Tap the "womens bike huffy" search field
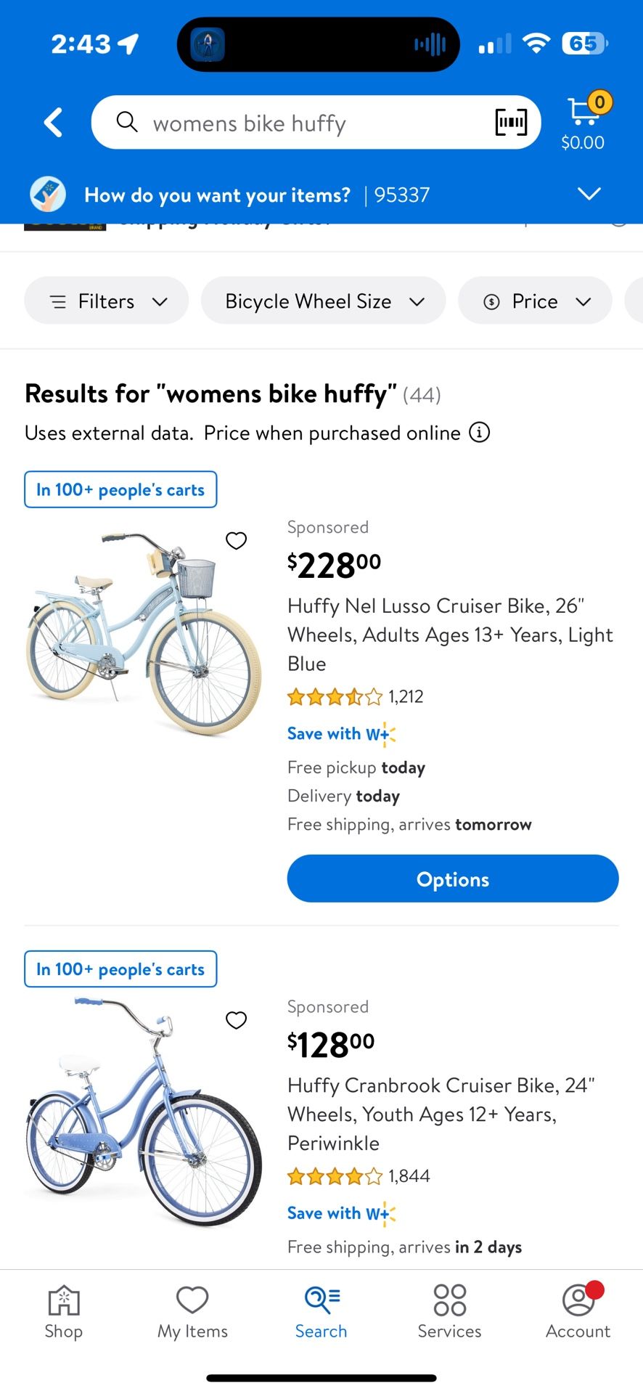Image resolution: width=643 pixels, height=1394 pixels. (x=305, y=123)
